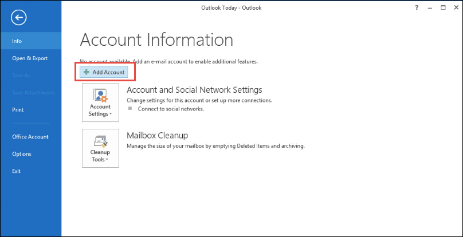Viewport: 463px width, 237px height.
Task: Select the Cleanup Tools mailbox broom icon
Action: pos(100,141)
